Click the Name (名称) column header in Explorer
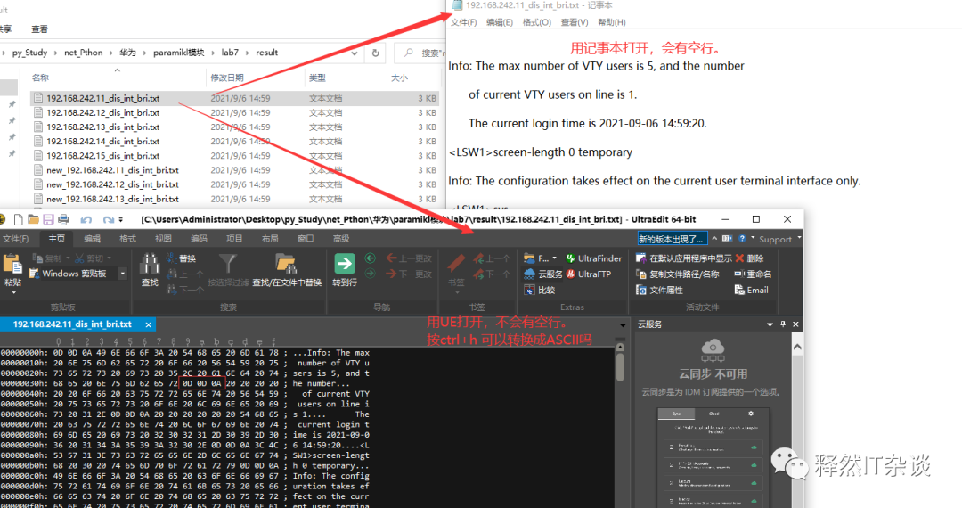This screenshot has width=962, height=508. pyautogui.click(x=40, y=78)
